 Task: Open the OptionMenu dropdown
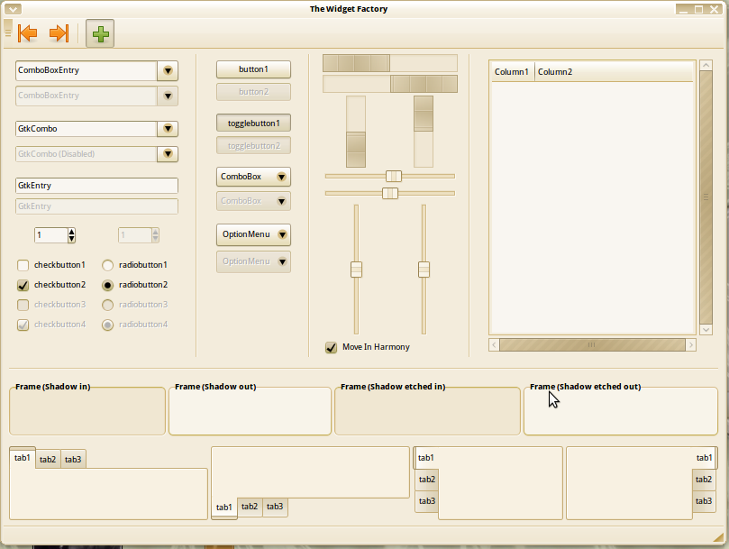pyautogui.click(x=253, y=234)
